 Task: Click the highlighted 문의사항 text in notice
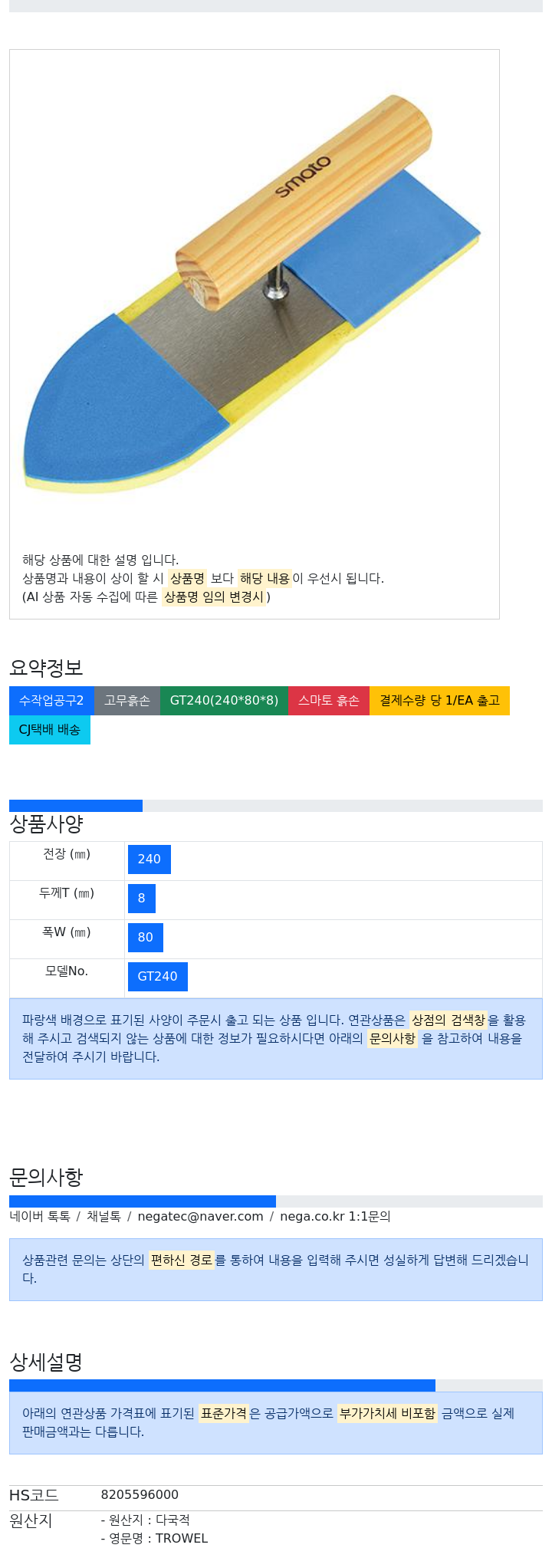[392, 1039]
